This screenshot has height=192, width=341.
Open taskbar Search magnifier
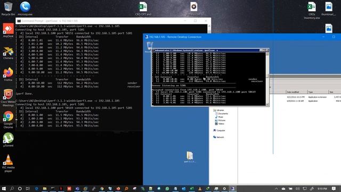12,188
